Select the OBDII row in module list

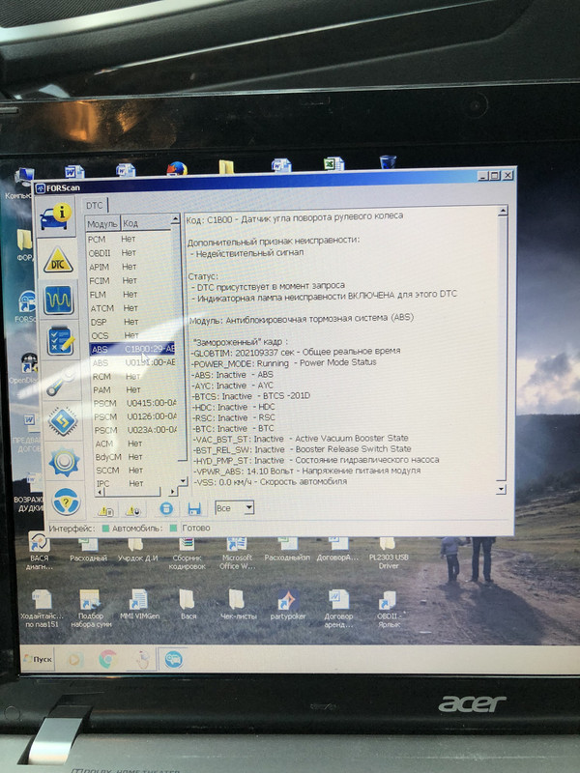[130, 253]
